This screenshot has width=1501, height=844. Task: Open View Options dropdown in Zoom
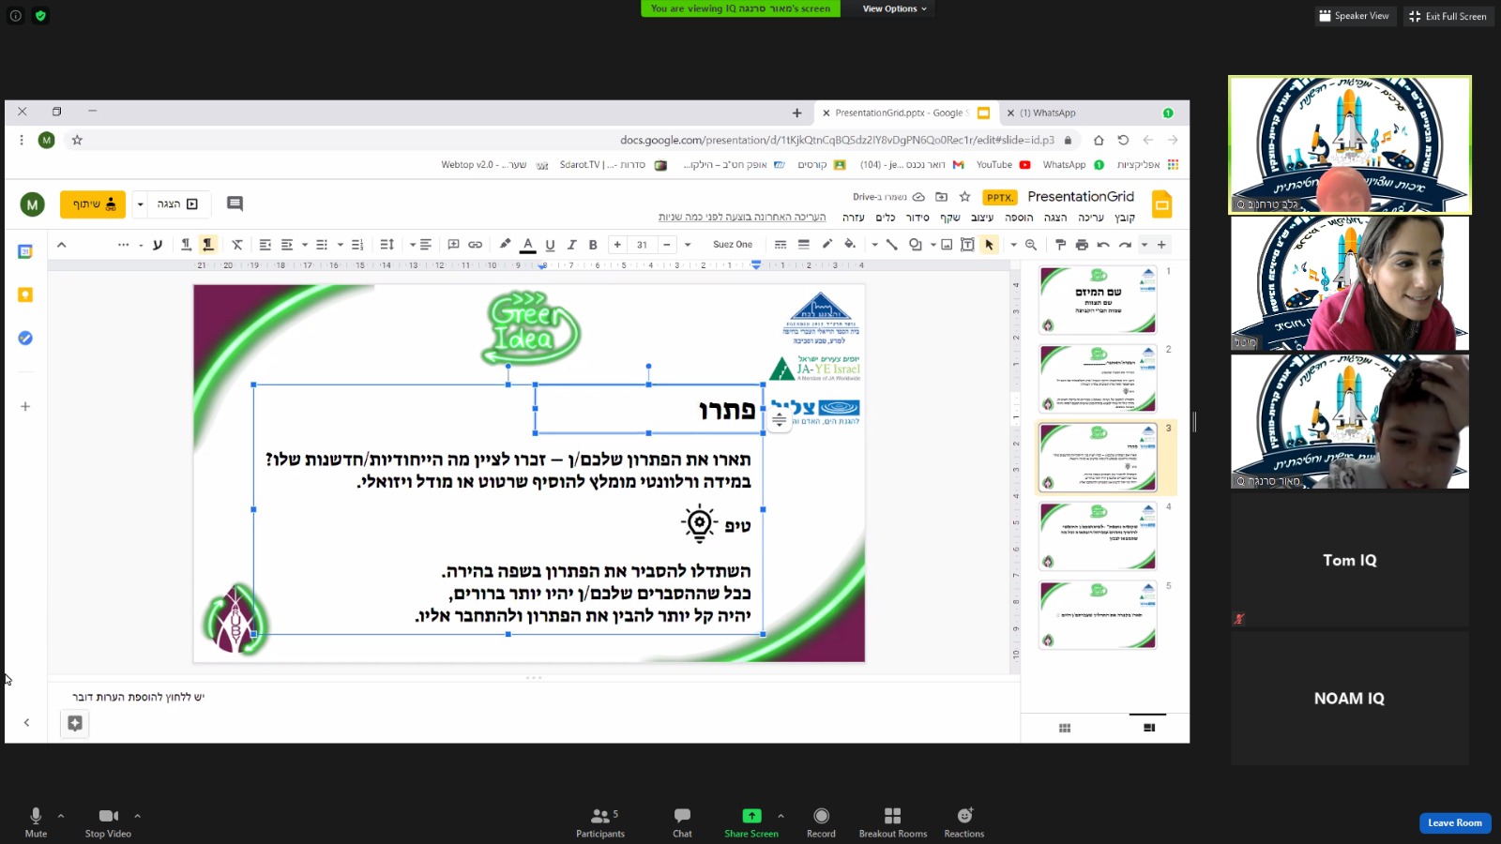pos(895,8)
